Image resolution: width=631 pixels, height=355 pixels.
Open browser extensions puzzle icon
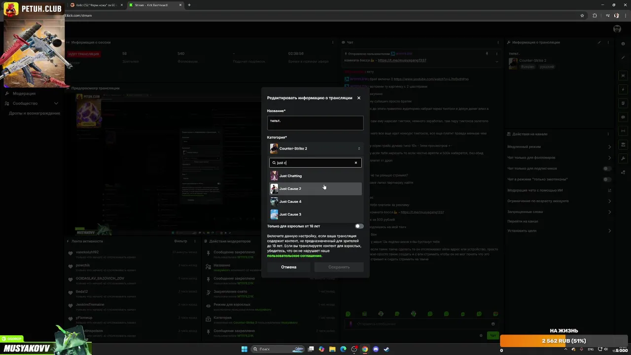[595, 15]
